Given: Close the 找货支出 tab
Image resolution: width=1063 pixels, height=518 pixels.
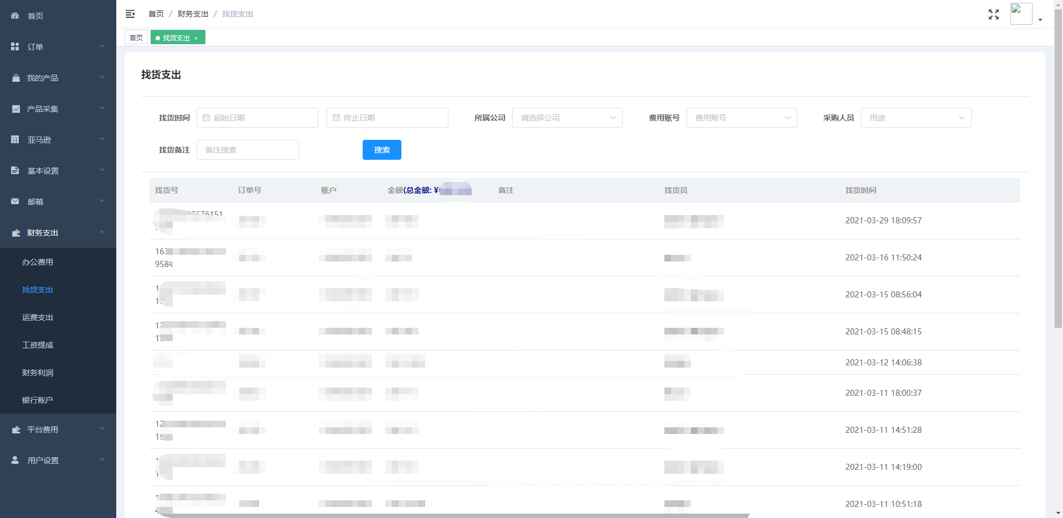Looking at the screenshot, I should coord(196,38).
